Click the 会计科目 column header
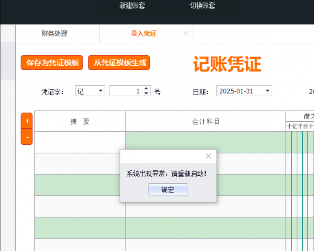 tap(205, 122)
